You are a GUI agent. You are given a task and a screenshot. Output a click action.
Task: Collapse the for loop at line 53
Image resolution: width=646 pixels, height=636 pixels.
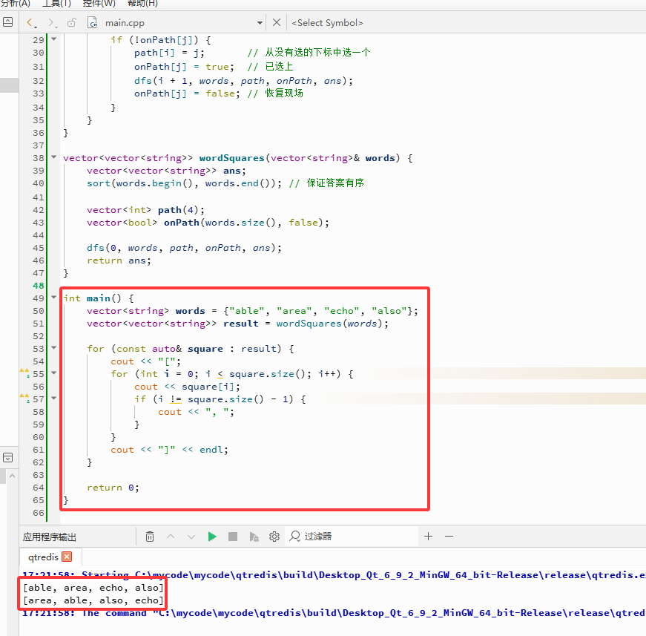click(x=53, y=348)
